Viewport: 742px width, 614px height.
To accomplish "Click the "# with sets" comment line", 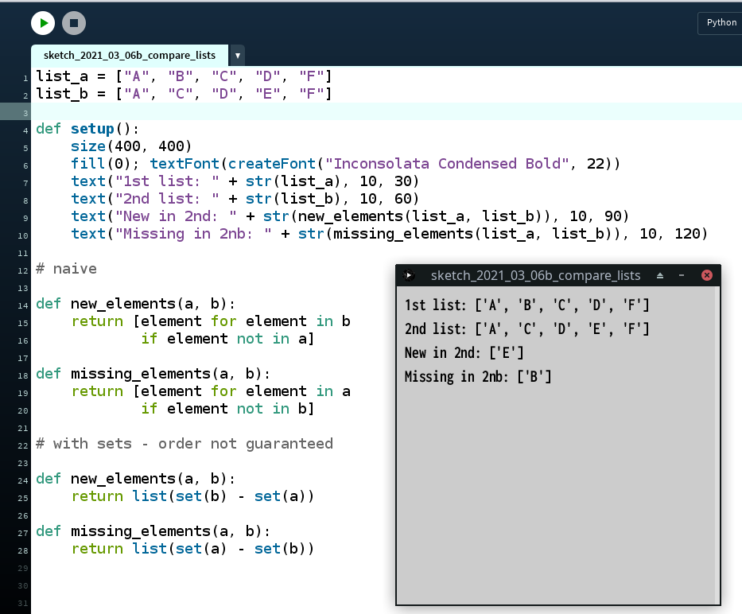I will click(184, 444).
